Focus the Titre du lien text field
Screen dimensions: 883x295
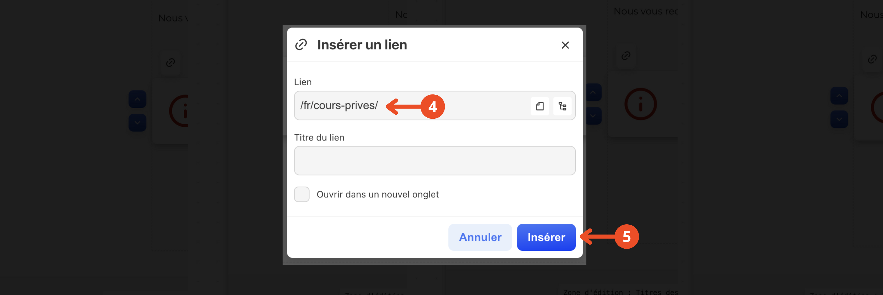pyautogui.click(x=435, y=161)
